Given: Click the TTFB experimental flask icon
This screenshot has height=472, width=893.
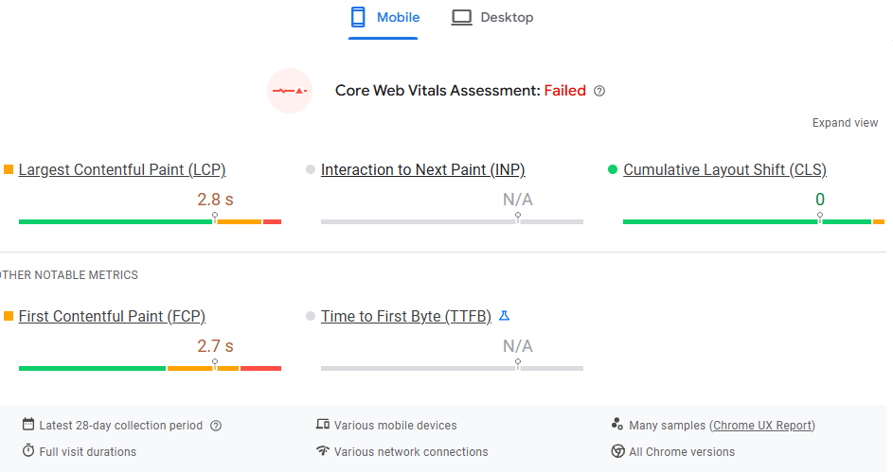Looking at the screenshot, I should pos(505,316).
